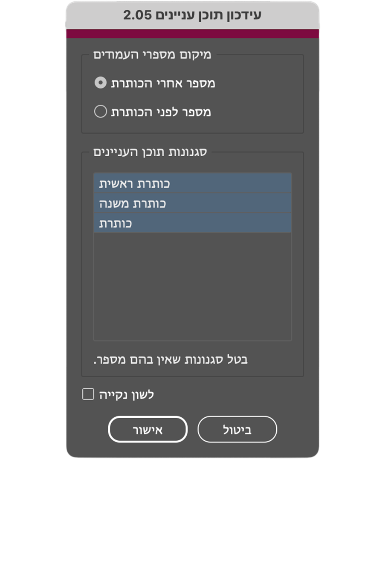Click the hint text 'בטל סגנונות שאין בהם מספר.'
Viewport: 385px width, 577px height.
pyautogui.click(x=171, y=360)
